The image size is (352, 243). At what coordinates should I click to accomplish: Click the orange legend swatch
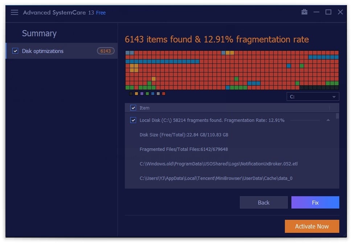tap(136, 94)
